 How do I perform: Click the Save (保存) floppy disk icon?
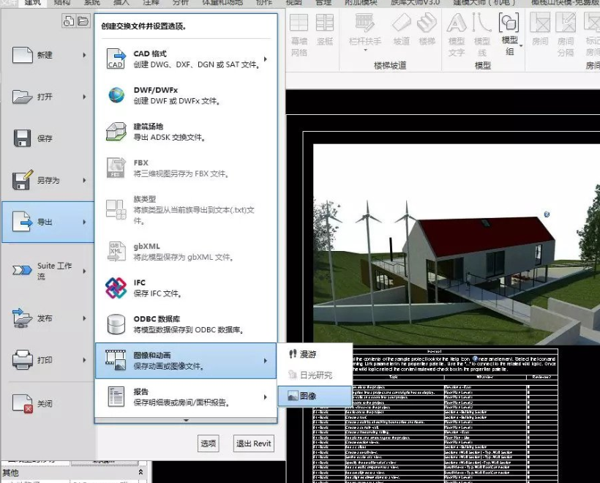(22, 138)
